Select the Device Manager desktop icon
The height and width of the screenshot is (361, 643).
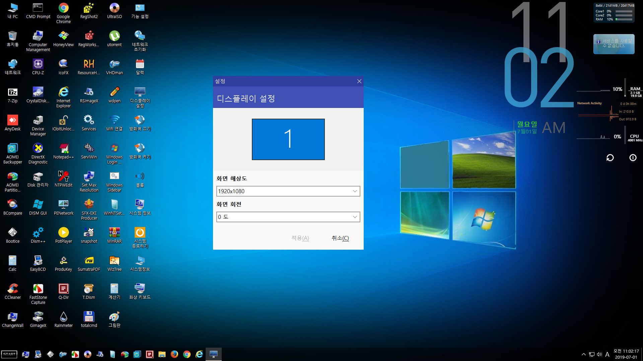point(38,126)
